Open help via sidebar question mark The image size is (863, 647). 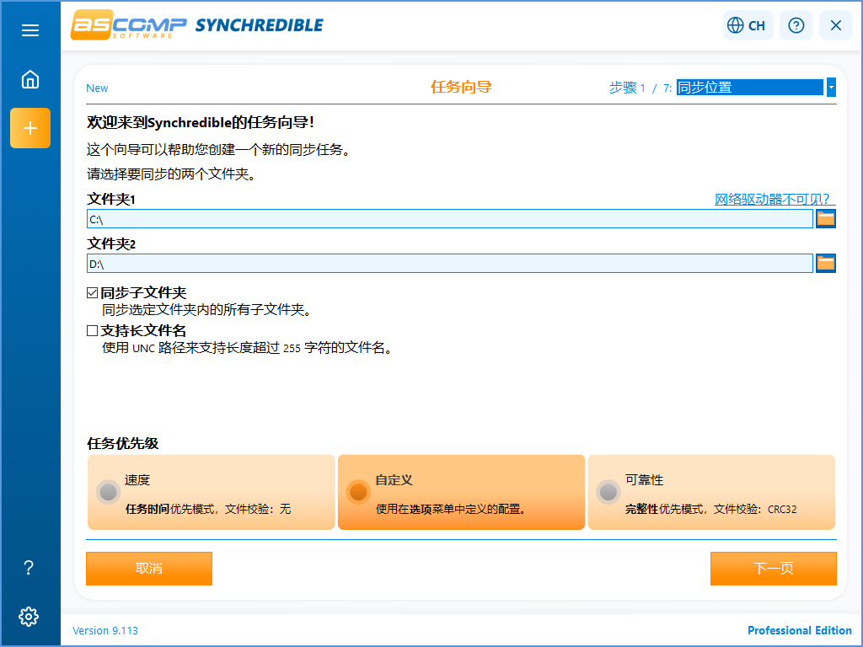point(29,569)
